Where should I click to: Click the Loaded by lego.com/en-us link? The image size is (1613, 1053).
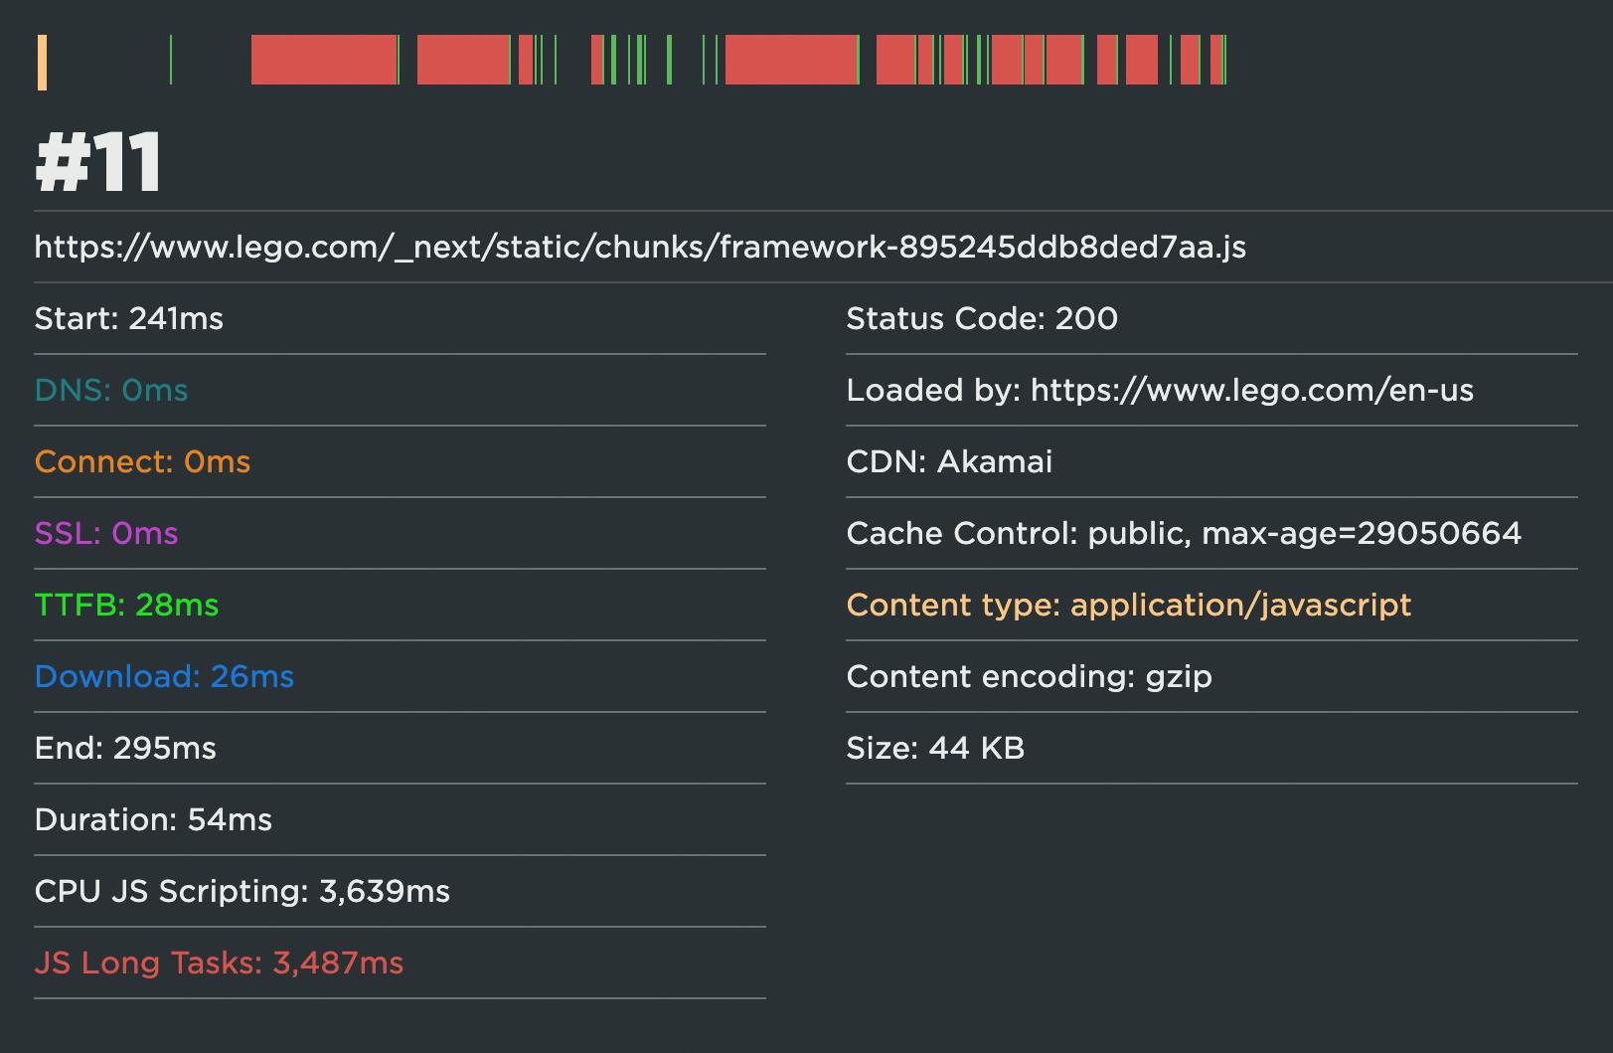[1251, 390]
